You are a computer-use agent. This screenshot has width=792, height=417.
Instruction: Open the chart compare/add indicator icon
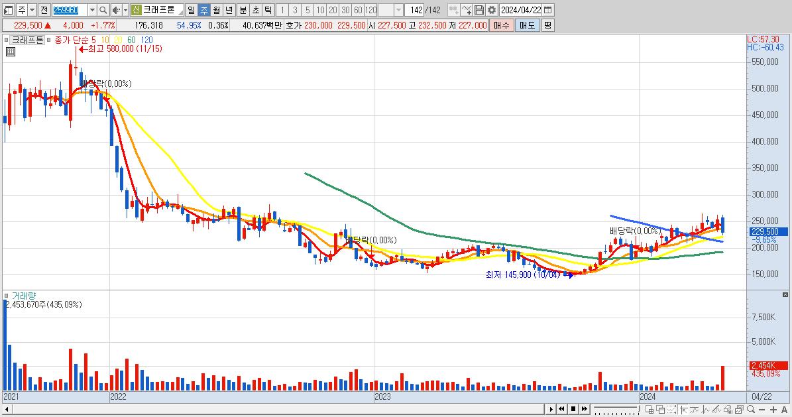453,10
